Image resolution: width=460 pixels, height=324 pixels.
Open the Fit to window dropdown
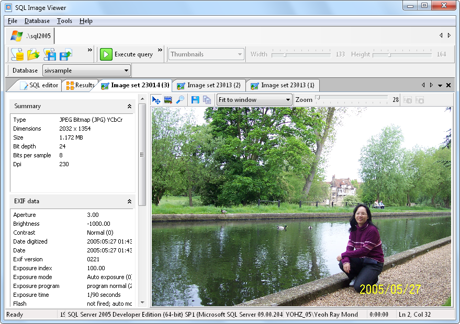point(254,100)
